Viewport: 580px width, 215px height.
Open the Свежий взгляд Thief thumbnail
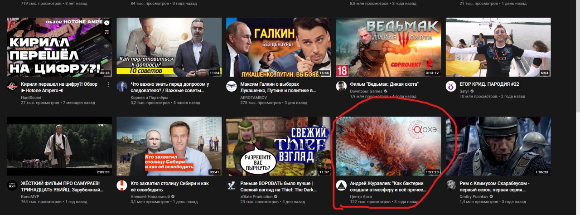tap(279, 146)
